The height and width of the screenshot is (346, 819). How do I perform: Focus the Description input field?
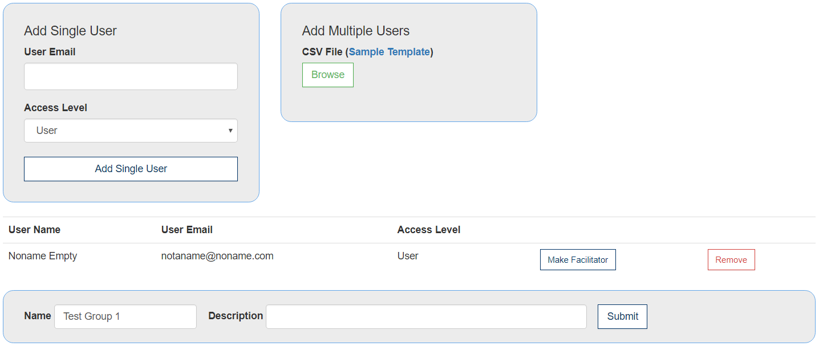point(426,316)
